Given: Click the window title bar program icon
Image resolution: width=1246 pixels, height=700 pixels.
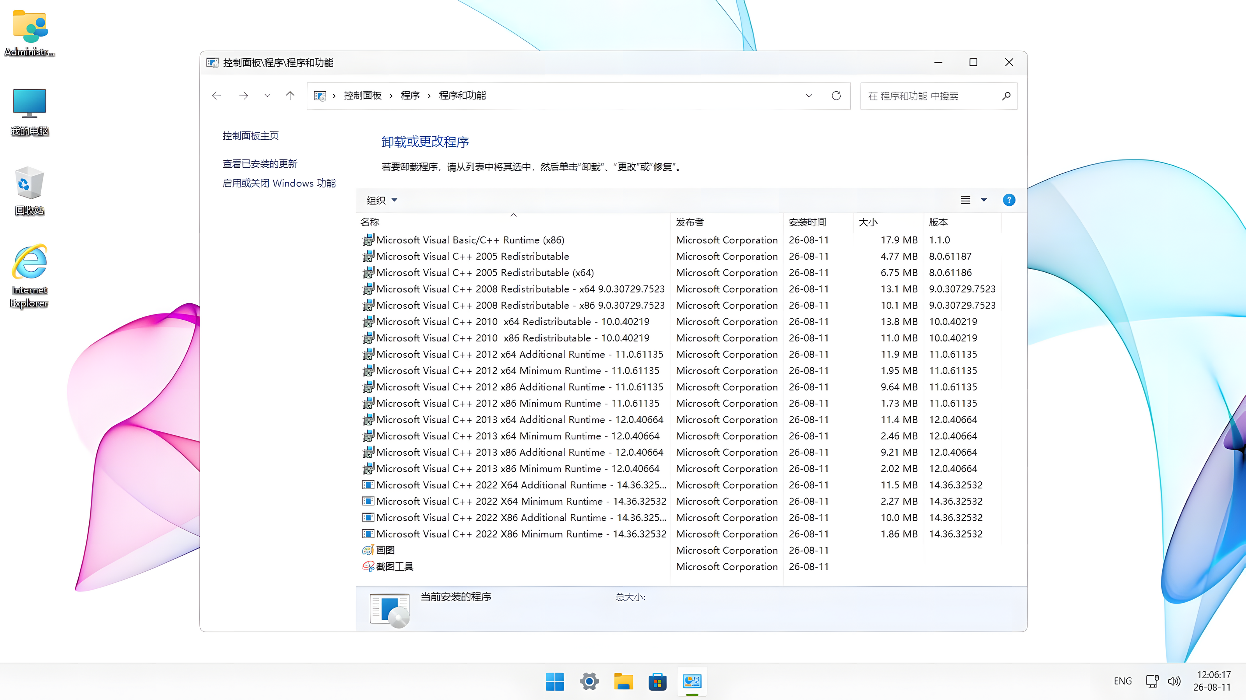Looking at the screenshot, I should (212, 62).
